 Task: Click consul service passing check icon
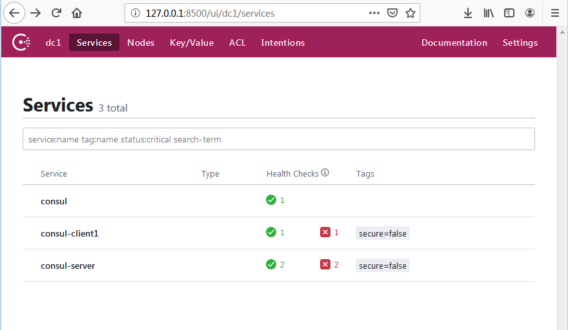pyautogui.click(x=271, y=200)
